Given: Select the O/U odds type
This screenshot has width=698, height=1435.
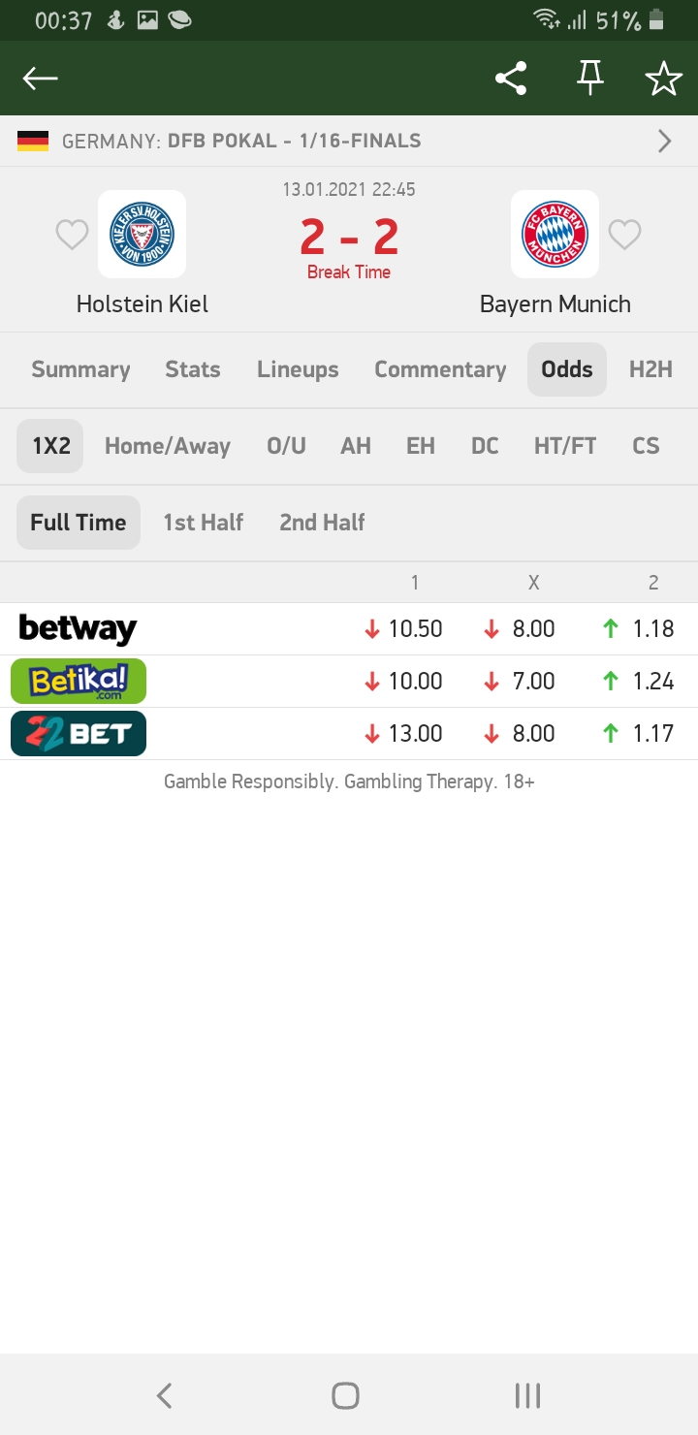Looking at the screenshot, I should [286, 446].
